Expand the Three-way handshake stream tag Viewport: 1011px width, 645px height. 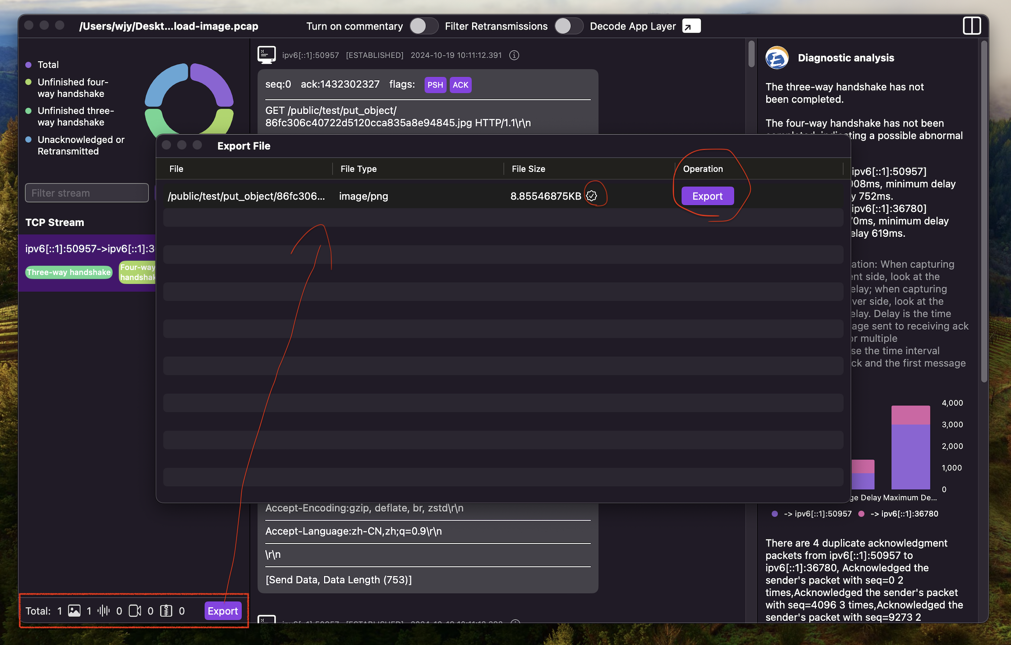tap(68, 271)
